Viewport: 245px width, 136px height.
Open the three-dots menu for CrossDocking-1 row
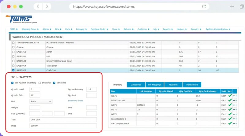[235, 119]
